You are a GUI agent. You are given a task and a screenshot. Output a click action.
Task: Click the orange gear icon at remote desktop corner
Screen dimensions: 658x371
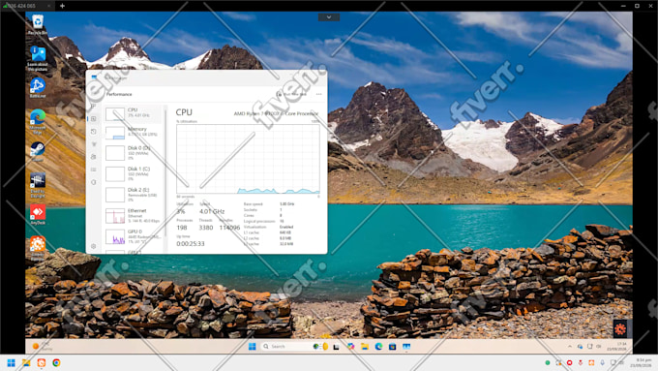(x=620, y=328)
